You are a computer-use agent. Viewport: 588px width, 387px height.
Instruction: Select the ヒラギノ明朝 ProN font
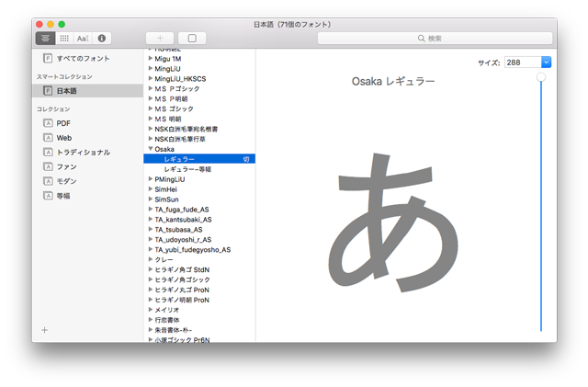coord(182,301)
